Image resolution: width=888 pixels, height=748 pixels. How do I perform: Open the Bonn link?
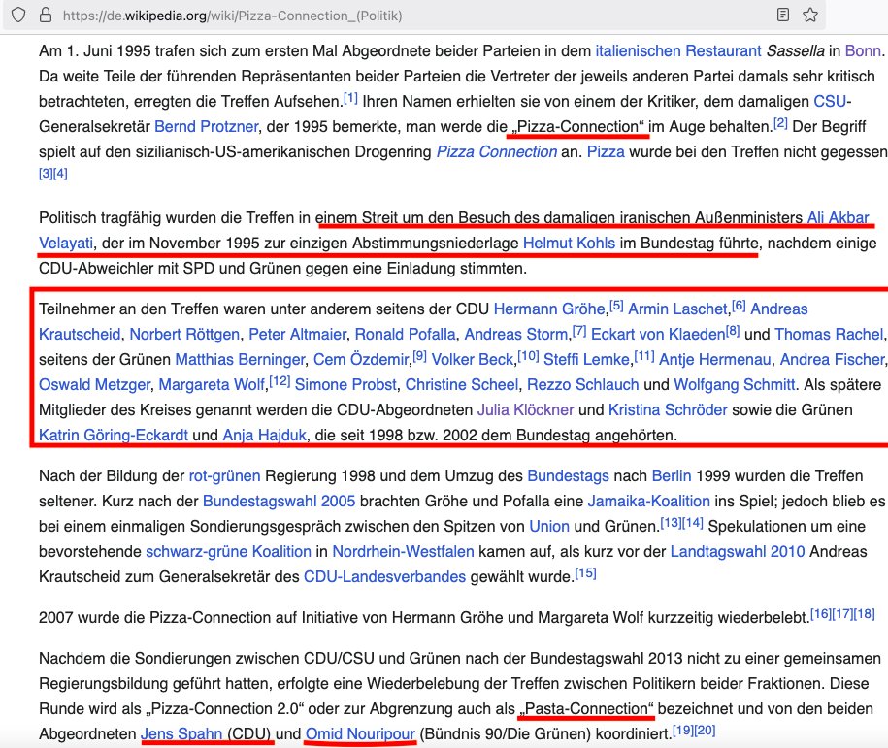coord(863,51)
